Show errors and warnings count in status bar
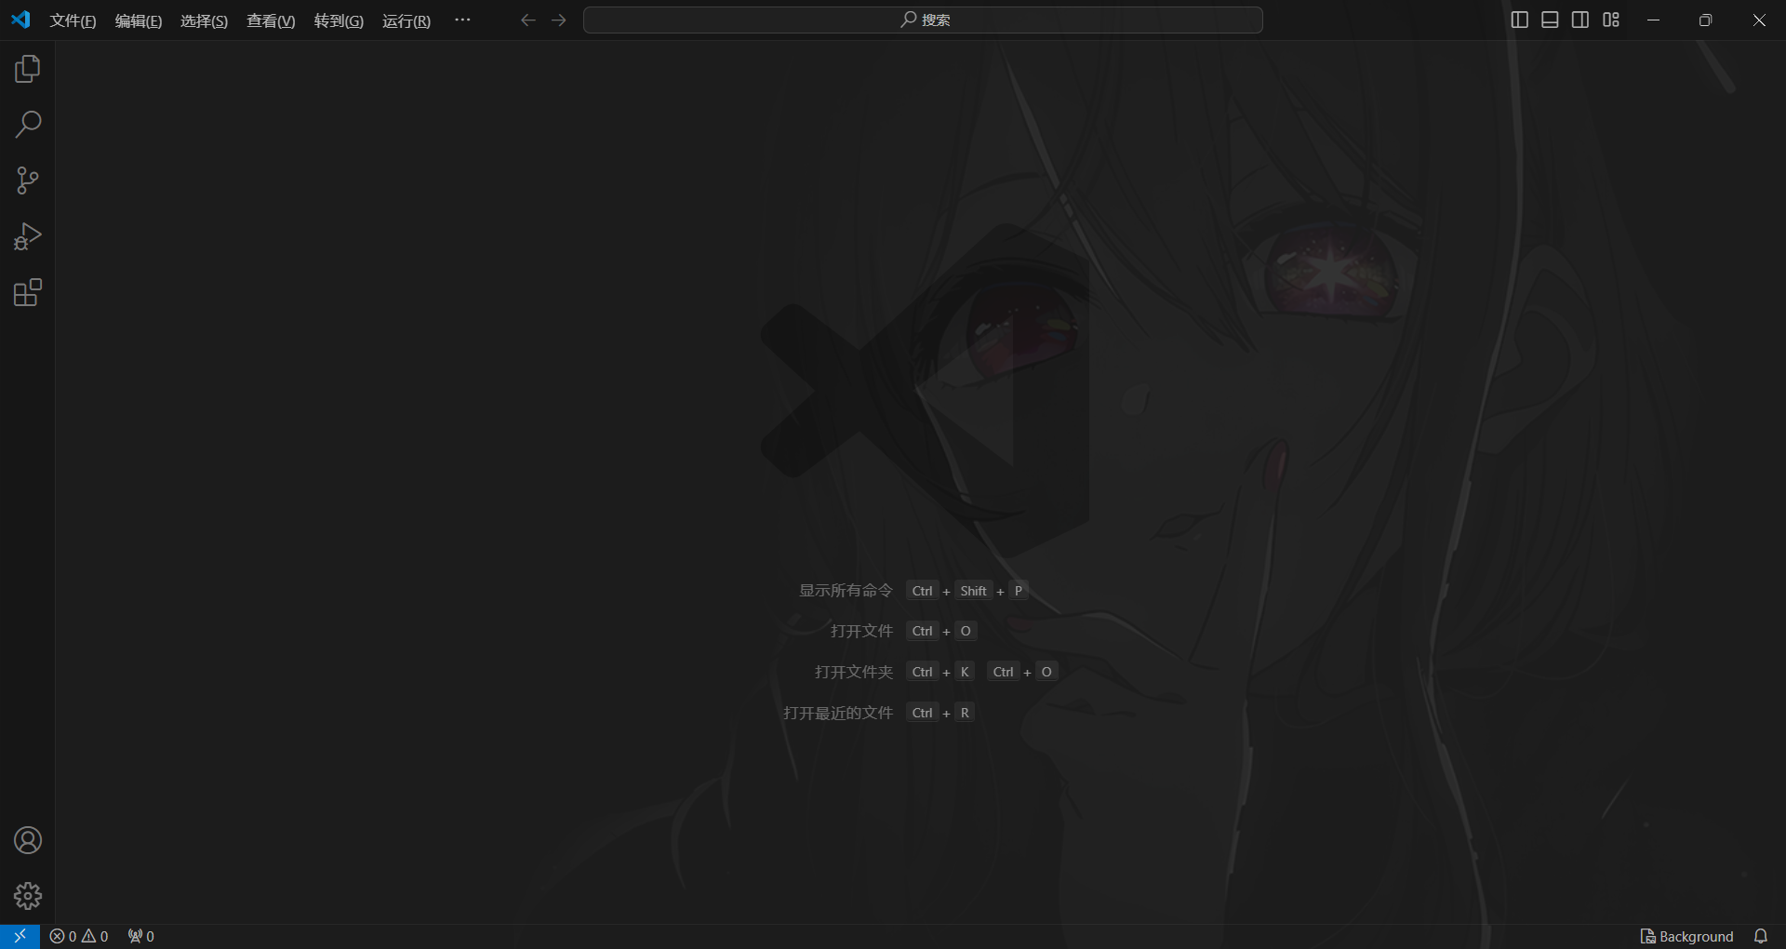This screenshot has height=949, width=1786. (79, 936)
